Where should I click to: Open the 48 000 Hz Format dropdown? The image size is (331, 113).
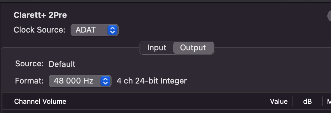(80, 81)
